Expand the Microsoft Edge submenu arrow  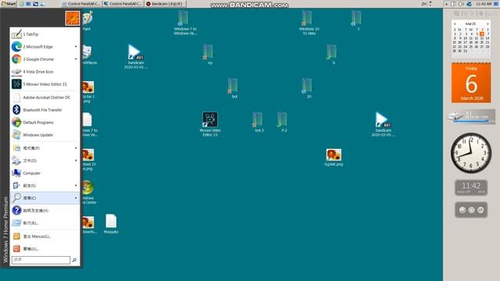click(x=76, y=47)
